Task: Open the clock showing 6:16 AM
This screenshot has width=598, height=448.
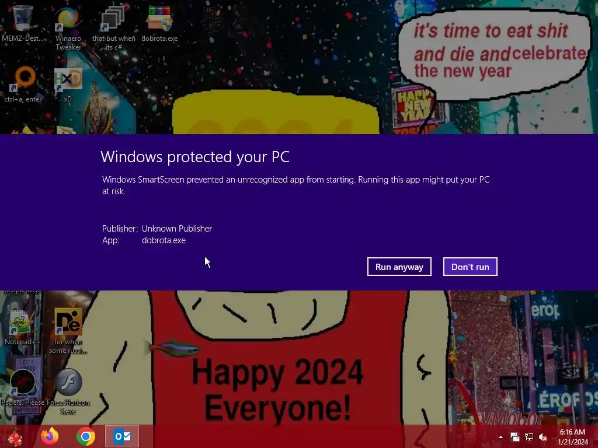Action: (573, 437)
